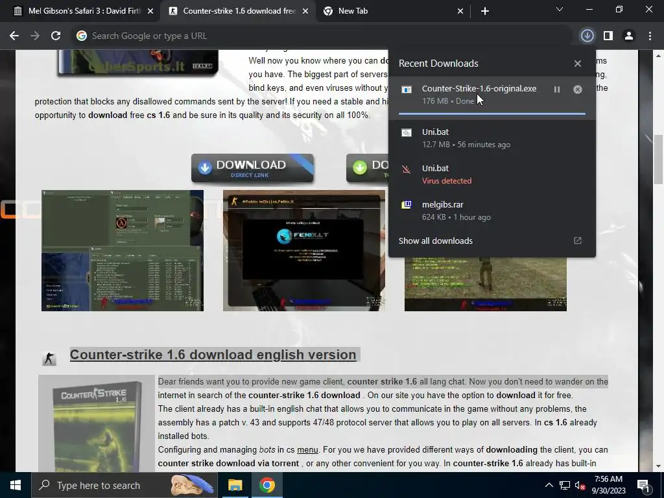
Task: Open the Fenix.lt loading screenshot thumbnail
Action: click(x=304, y=251)
